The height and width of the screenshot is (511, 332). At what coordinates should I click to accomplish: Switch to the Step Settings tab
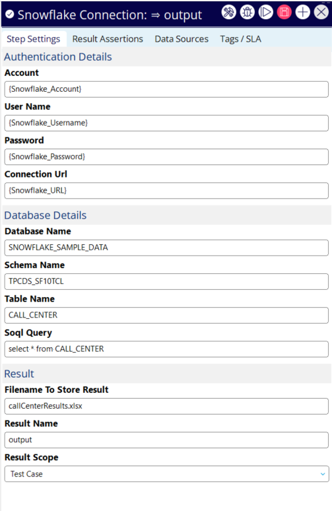tap(34, 39)
